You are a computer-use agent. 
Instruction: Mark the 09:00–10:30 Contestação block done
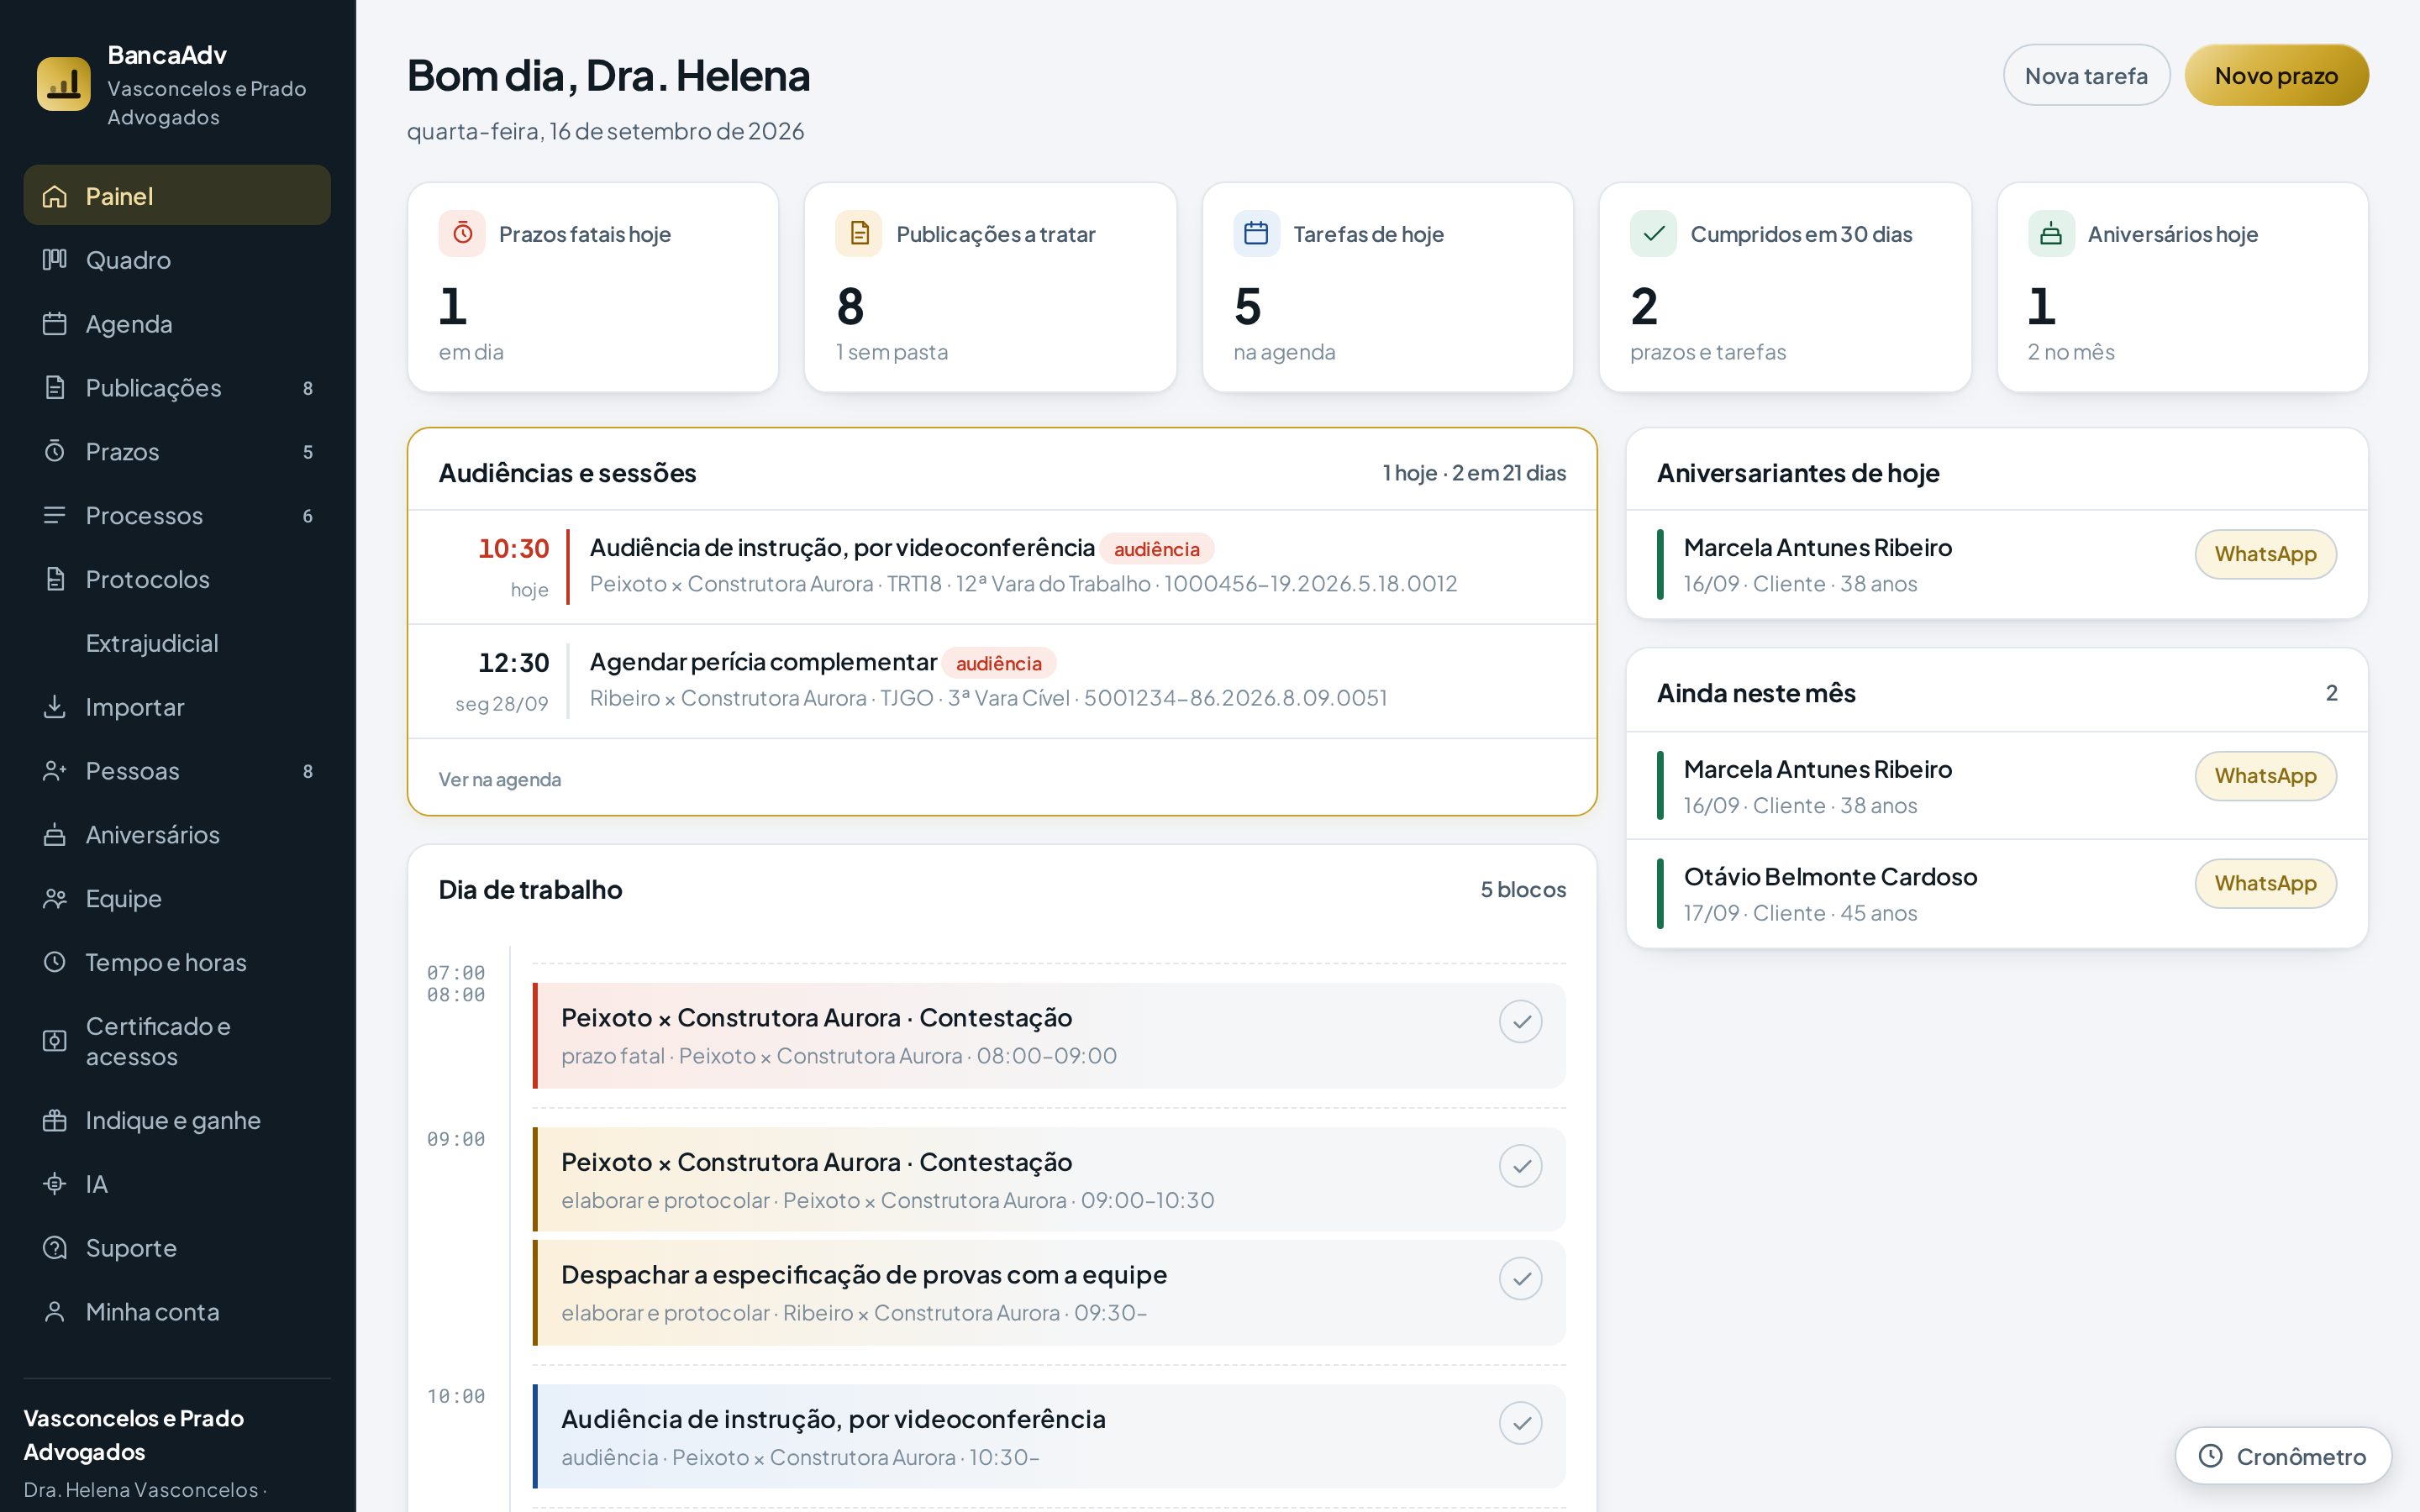tap(1520, 1166)
